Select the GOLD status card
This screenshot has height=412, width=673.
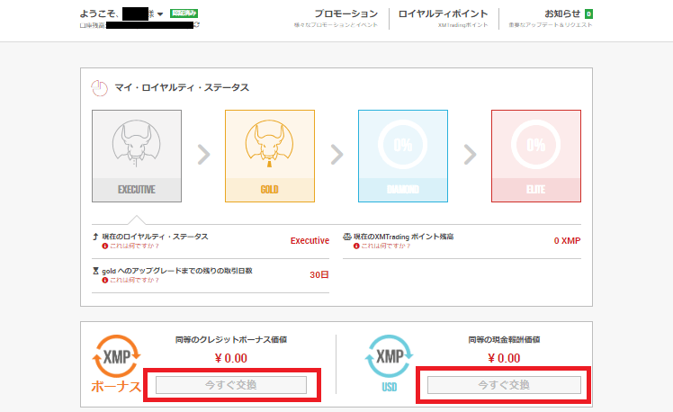pyautogui.click(x=270, y=156)
